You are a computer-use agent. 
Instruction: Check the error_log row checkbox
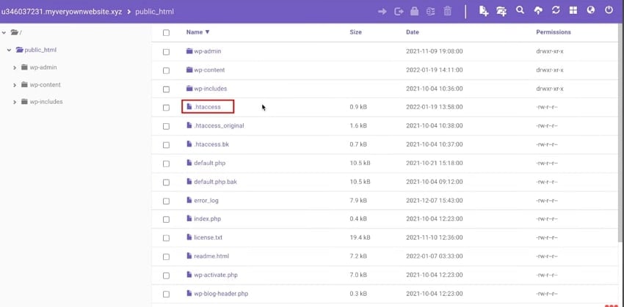click(166, 201)
